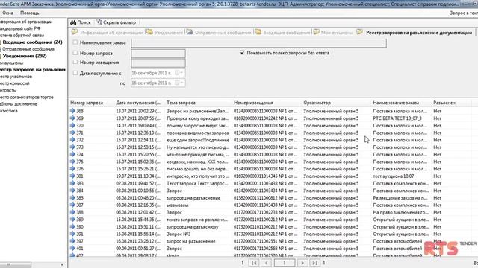This screenshot has height=268, width=478.
Task: Click arrow icon of request 376
Action: (72, 169)
